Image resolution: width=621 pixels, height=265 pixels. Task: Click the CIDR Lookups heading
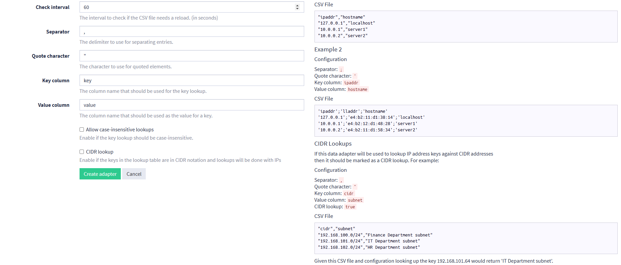coord(333,144)
